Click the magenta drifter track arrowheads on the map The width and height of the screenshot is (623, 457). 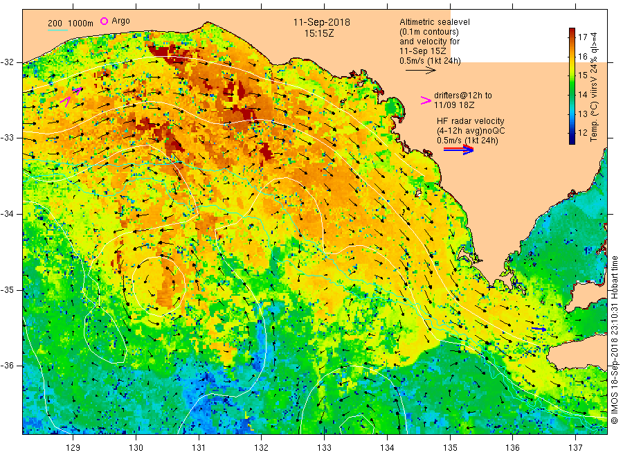pos(71,96)
